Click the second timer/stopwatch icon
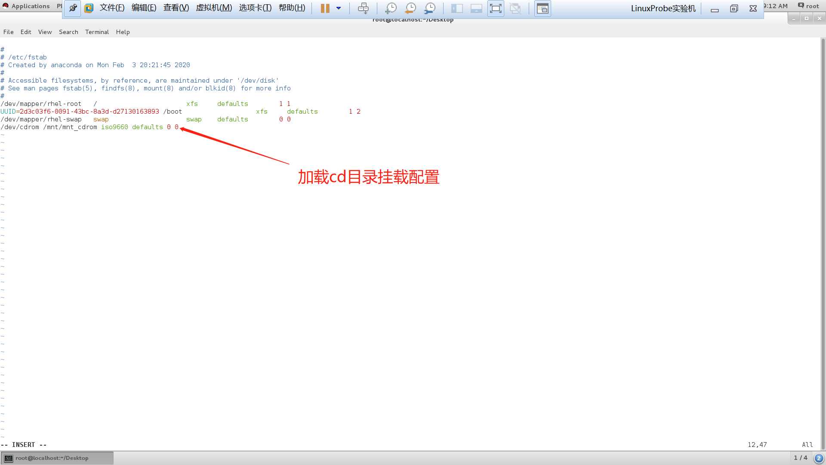Viewport: 826px width, 465px height. click(x=410, y=8)
